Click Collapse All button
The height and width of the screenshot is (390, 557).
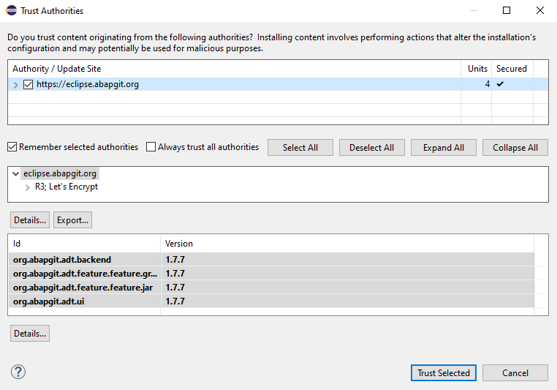click(515, 147)
